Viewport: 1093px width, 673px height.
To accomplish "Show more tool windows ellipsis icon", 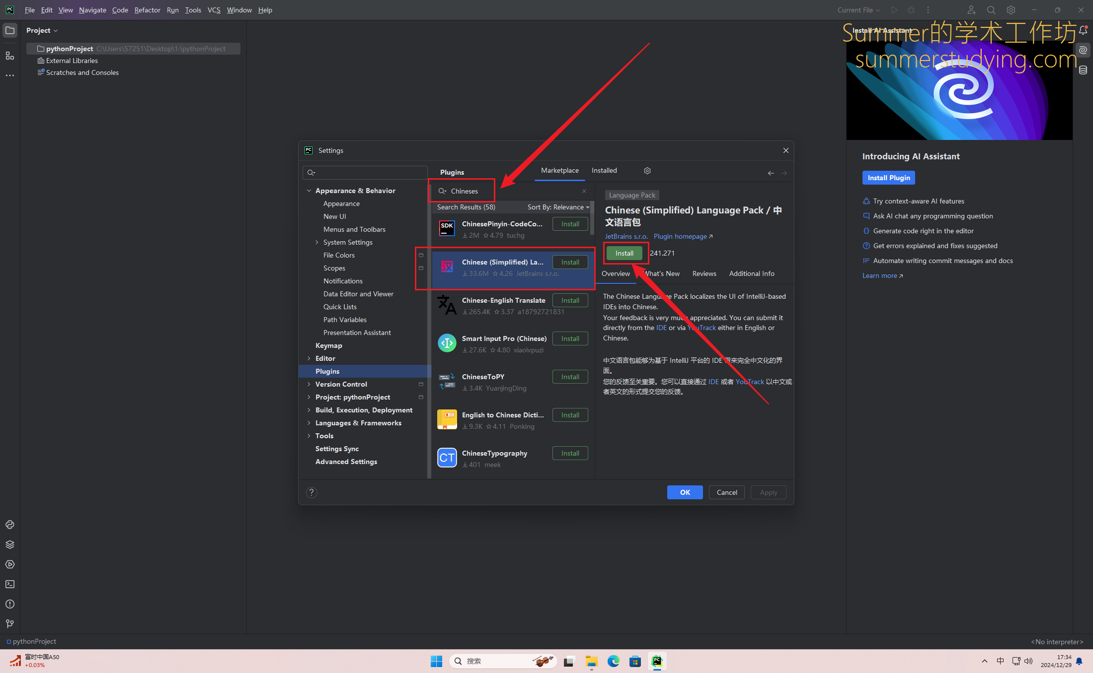I will point(10,75).
